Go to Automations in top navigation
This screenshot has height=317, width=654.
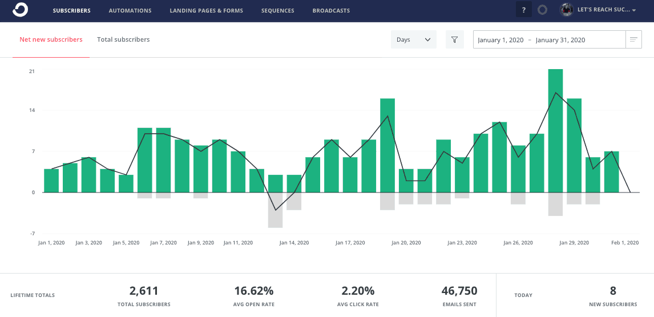click(130, 10)
